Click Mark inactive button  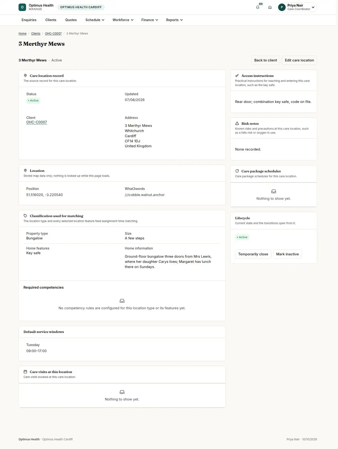(288, 254)
